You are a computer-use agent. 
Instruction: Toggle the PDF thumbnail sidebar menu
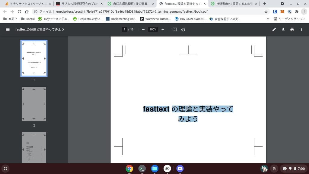pyautogui.click(x=8, y=29)
